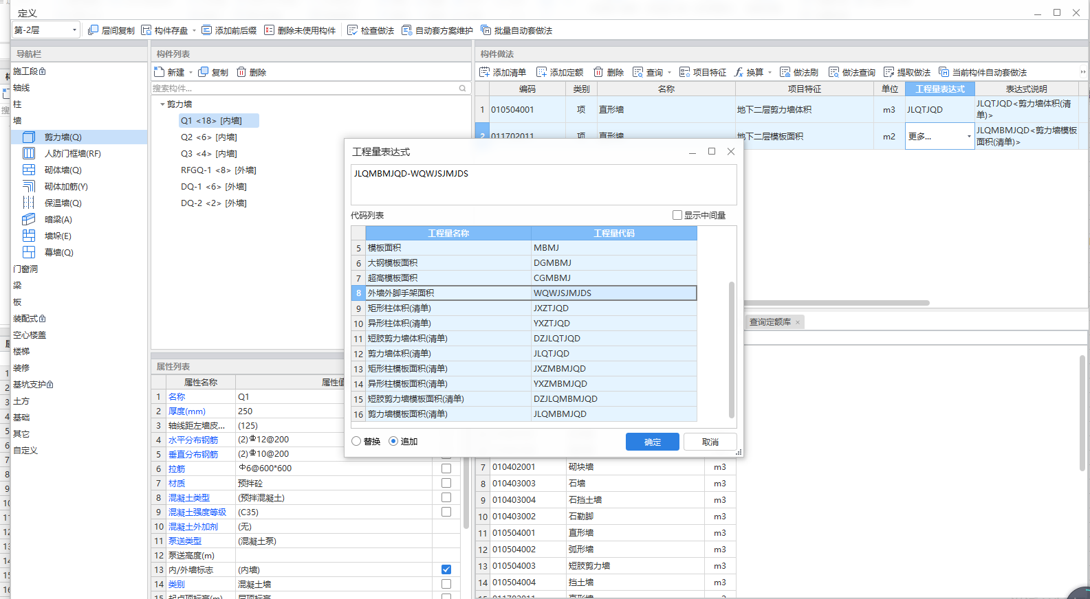Screen dimensions: 1090x599
Task: Select 剪力墙(Q) in navigation bar
Action: 80,137
